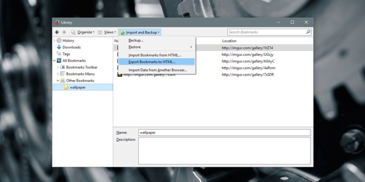Click the Firefox logo in title bar
The image size is (365, 182).
point(57,22)
